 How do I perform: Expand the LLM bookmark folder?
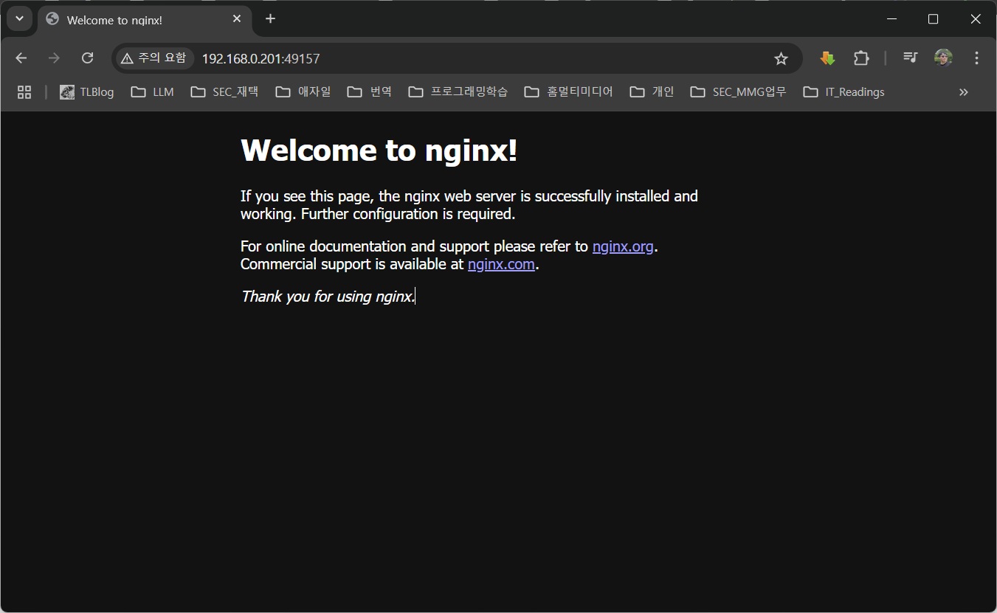pos(153,92)
